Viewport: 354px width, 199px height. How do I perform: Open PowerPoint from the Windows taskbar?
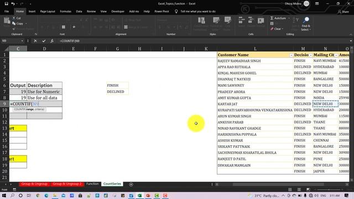click(148, 195)
